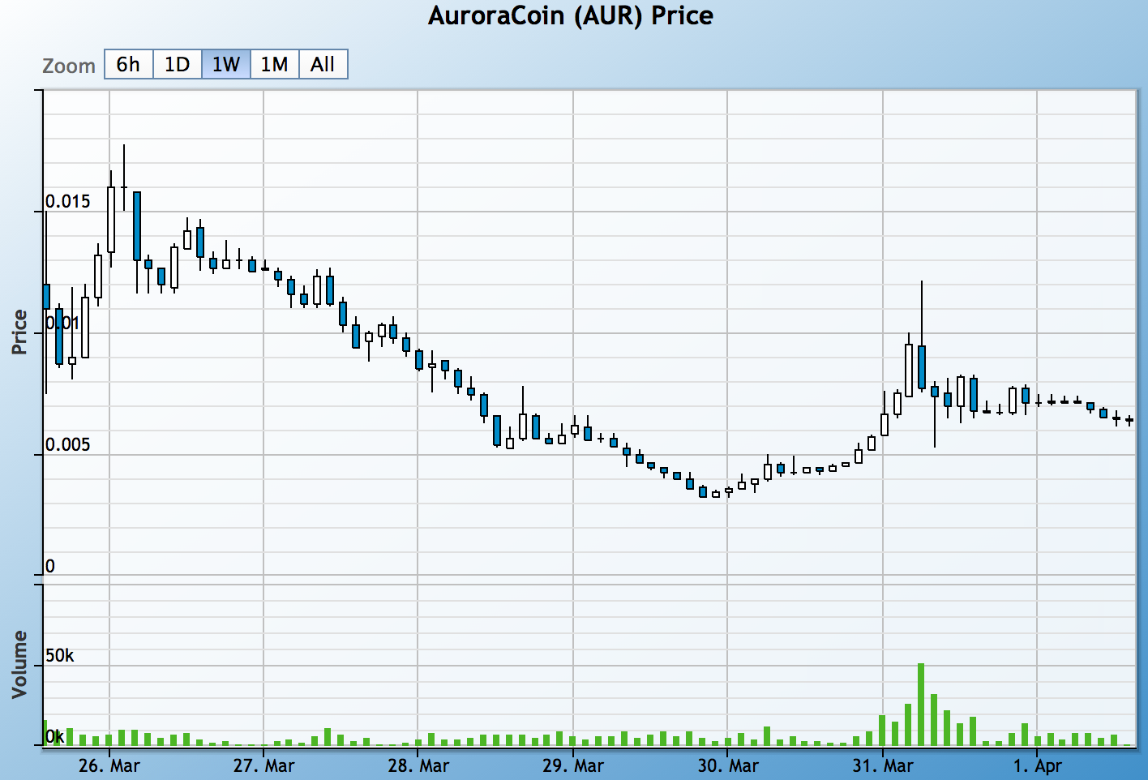Click the tallest green volume bar on 31. Mar

tap(921, 705)
